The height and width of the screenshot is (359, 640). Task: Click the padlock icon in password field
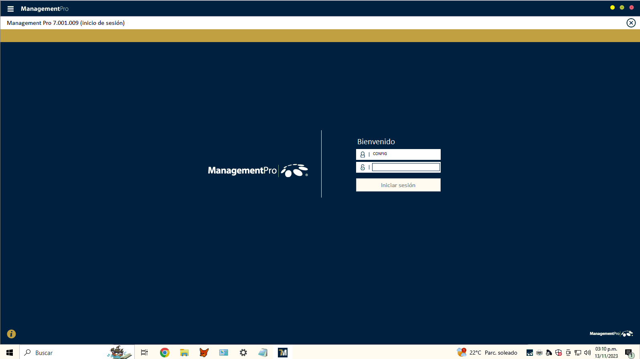[x=363, y=167]
